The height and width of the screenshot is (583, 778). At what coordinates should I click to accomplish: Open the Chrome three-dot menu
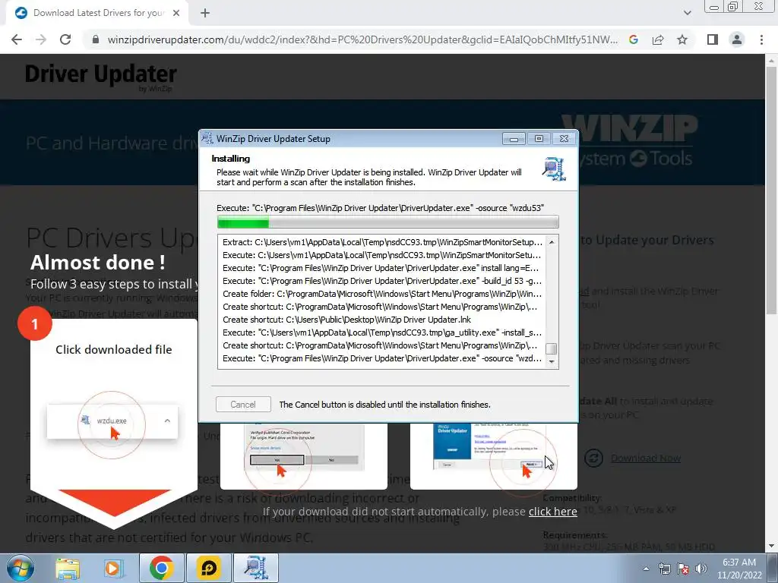point(761,39)
